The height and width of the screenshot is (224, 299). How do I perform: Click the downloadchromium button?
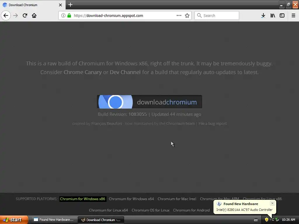click(149, 102)
